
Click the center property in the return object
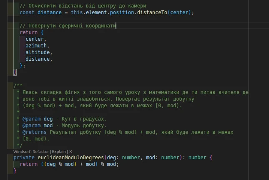(x=35, y=39)
